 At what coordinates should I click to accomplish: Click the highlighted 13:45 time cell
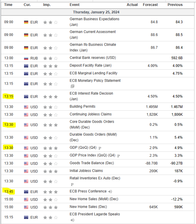tap(9, 192)
